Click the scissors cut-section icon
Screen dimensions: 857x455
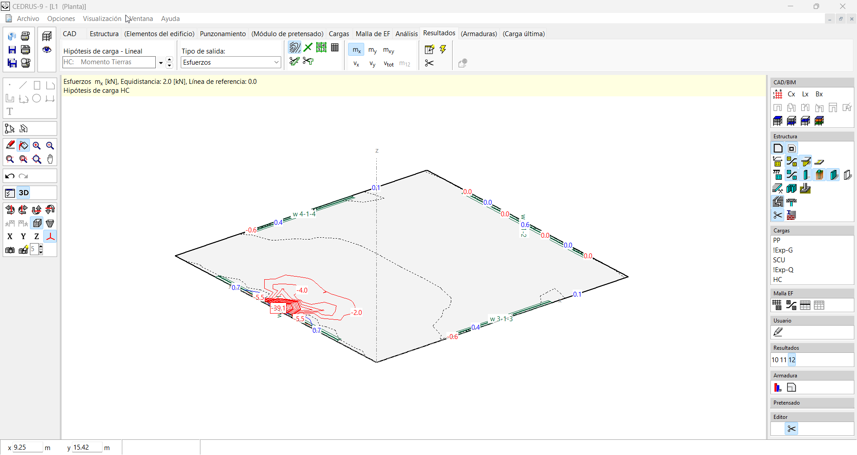click(x=429, y=63)
